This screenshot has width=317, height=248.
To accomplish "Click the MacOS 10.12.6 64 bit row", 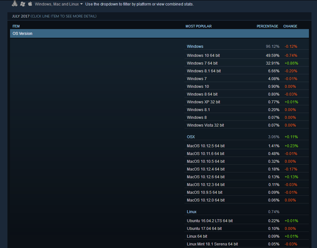I will pyautogui.click(x=246, y=177).
